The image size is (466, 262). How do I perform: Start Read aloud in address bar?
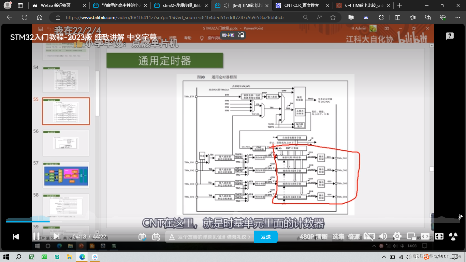[319, 17]
